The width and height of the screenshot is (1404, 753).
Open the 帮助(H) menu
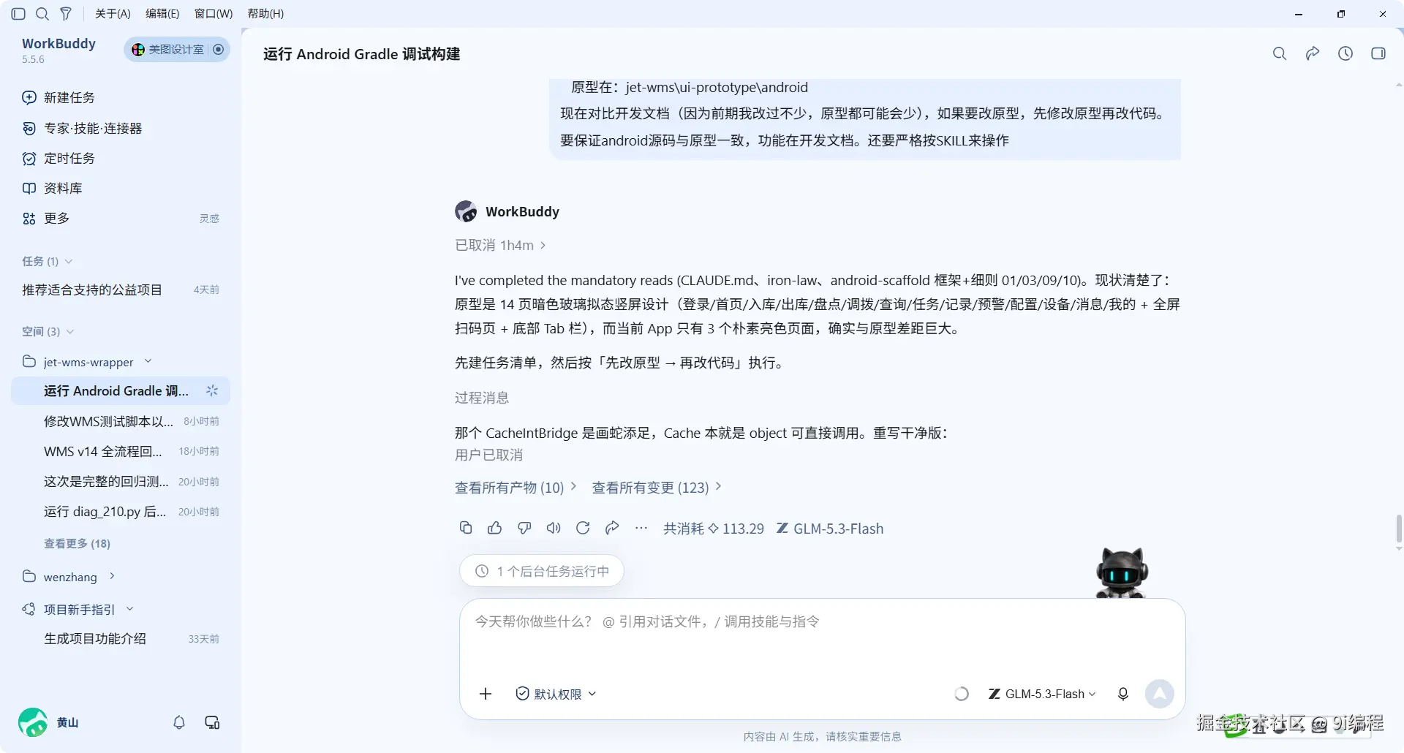[265, 14]
